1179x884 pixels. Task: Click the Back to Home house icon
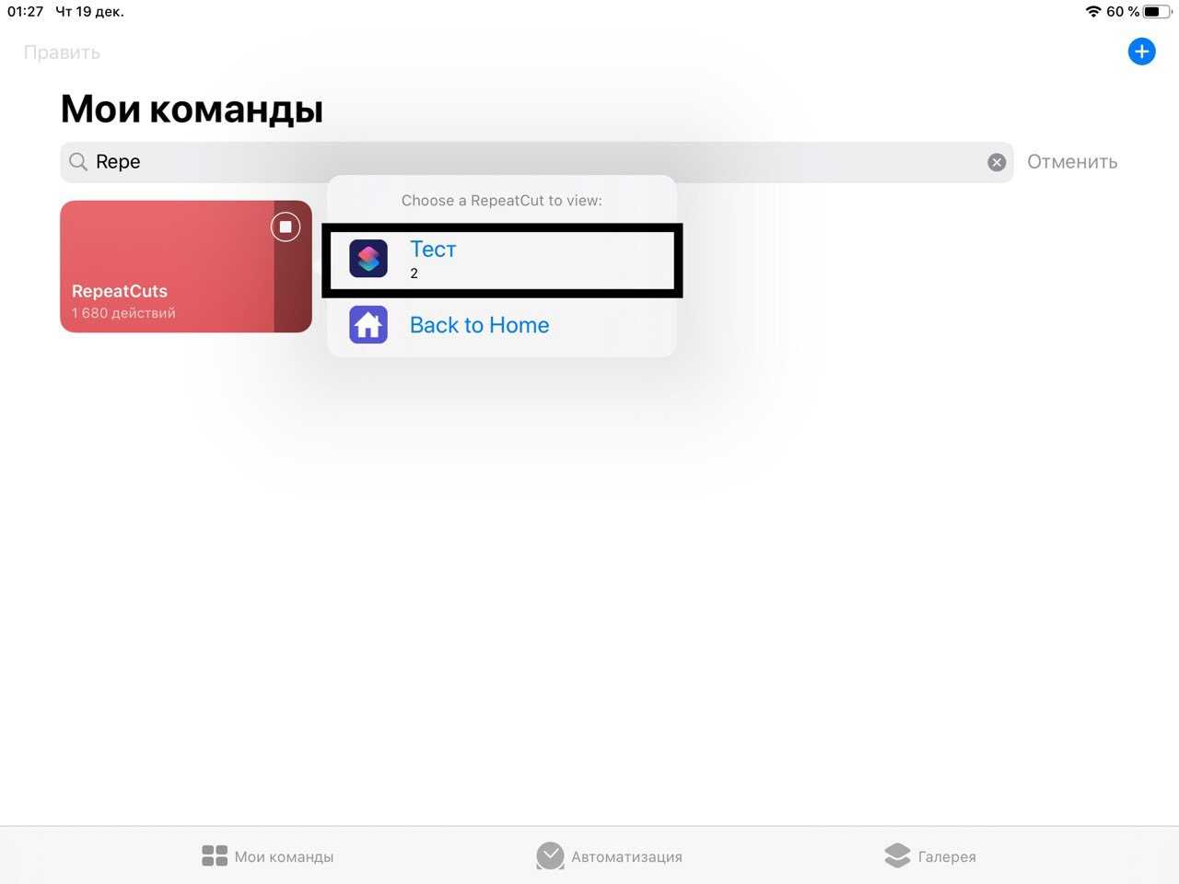[x=368, y=325]
